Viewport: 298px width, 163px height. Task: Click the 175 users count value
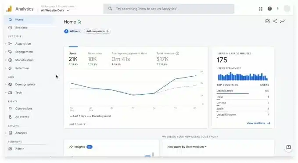point(222,60)
